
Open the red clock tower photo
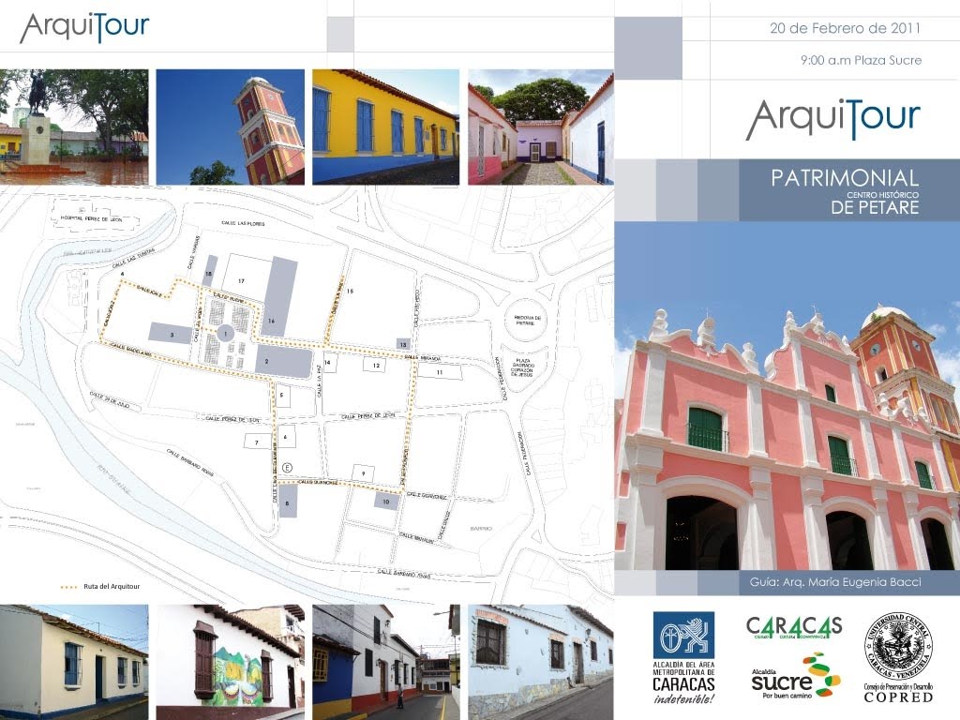tap(231, 127)
